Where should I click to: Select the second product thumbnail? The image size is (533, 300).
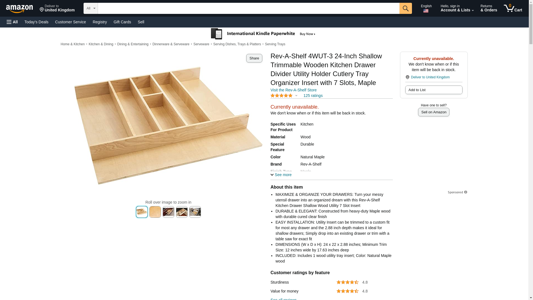(x=155, y=212)
